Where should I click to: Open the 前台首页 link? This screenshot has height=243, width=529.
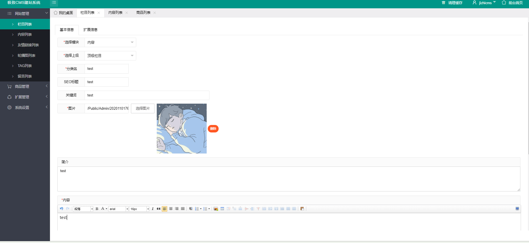click(516, 3)
